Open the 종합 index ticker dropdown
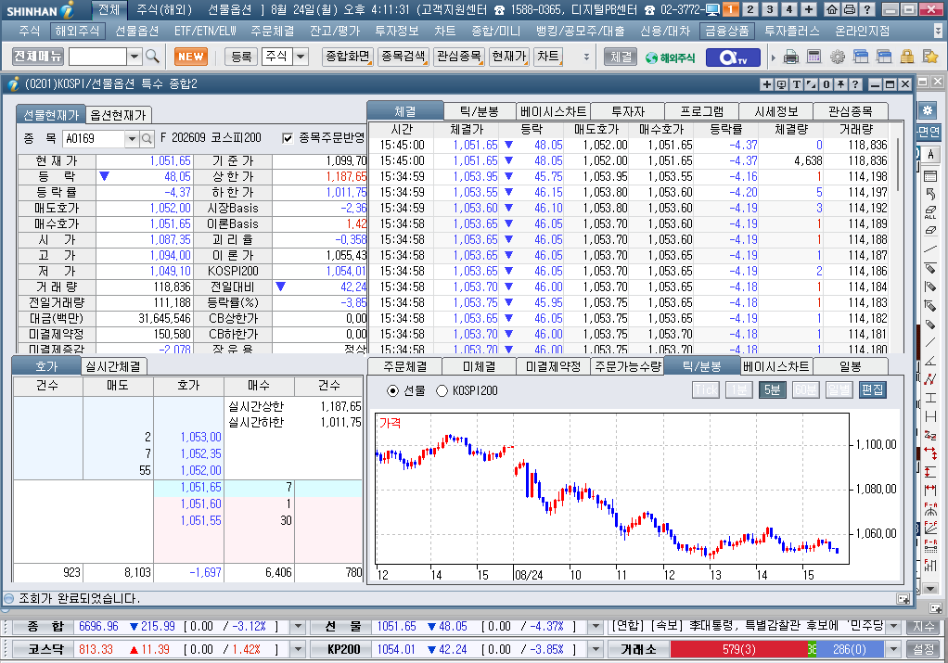948x663 pixels. coord(298,627)
